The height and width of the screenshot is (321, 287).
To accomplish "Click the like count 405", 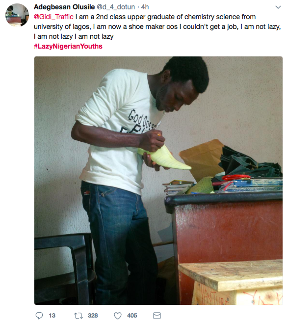I will 132,316.
